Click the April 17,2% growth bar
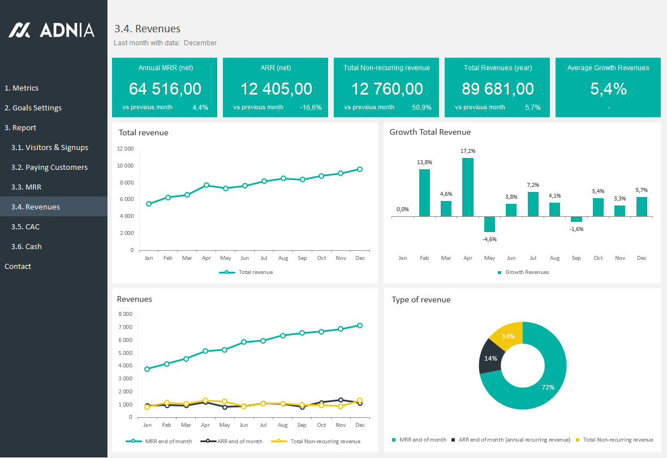Image resolution: width=667 pixels, height=458 pixels. tap(468, 187)
